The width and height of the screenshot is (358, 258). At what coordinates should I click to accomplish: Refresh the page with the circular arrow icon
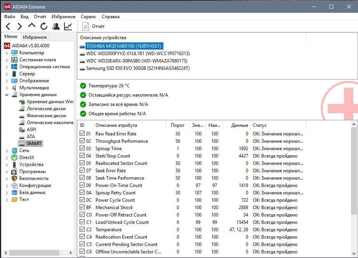[44, 26]
